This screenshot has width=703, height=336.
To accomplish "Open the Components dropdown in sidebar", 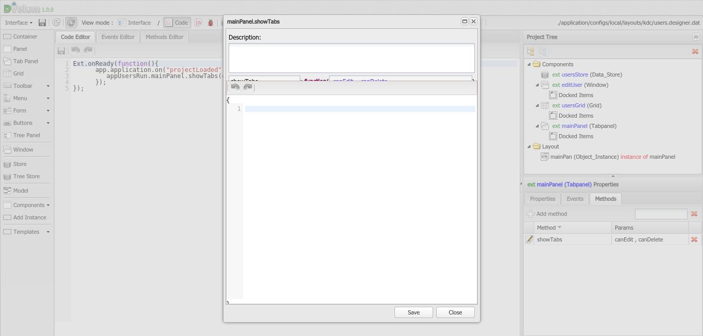I will [26, 205].
